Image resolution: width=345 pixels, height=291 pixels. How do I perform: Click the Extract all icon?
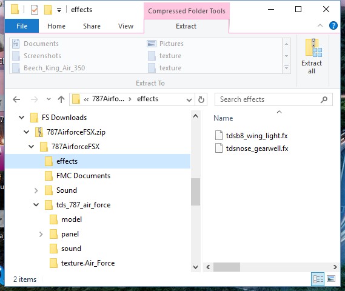pyautogui.click(x=313, y=48)
